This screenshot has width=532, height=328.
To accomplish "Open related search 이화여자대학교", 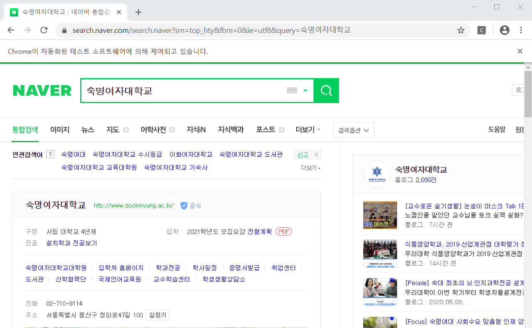I will point(191,154).
